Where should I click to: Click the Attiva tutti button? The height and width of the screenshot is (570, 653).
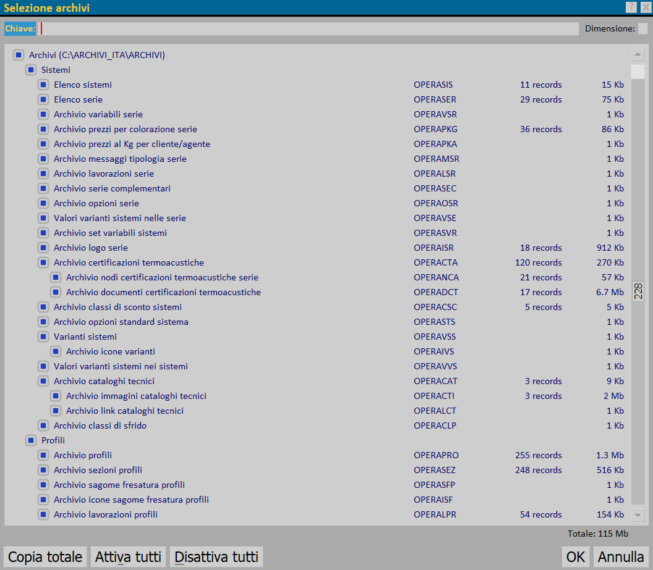pos(128,557)
